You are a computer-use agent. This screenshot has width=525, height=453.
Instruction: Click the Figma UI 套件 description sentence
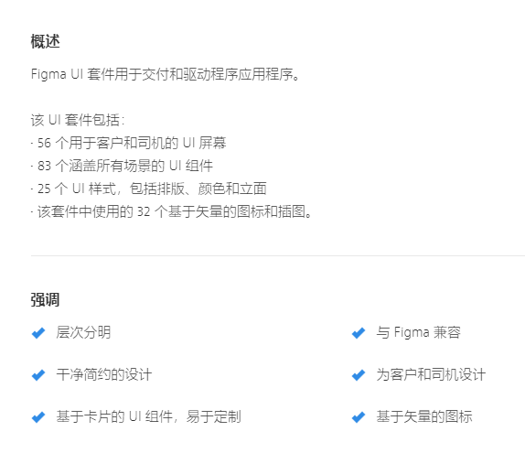[165, 74]
